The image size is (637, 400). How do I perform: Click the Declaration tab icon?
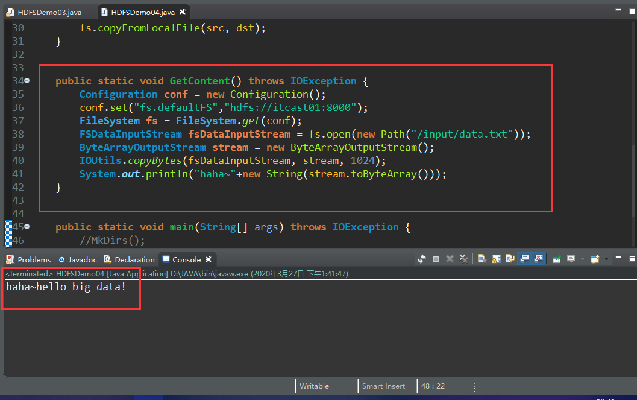(107, 259)
